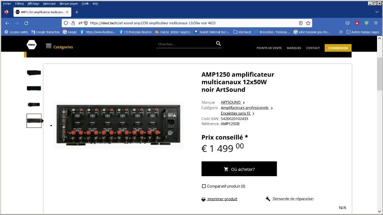383x215 pixels.
Task: Click the Firefox logo icon in tab bar
Action: (6, 12)
